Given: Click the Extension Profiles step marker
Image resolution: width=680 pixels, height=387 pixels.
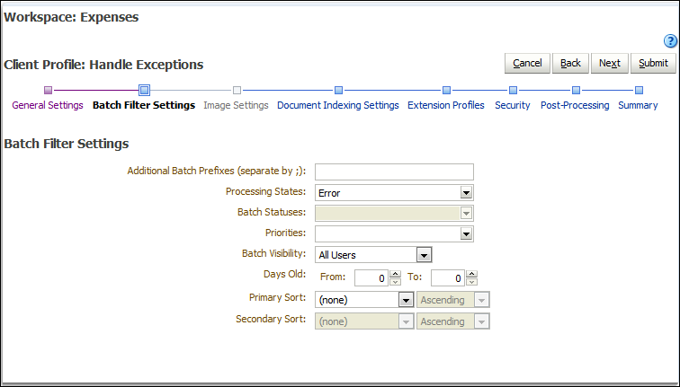Looking at the screenshot, I should tap(446, 90).
